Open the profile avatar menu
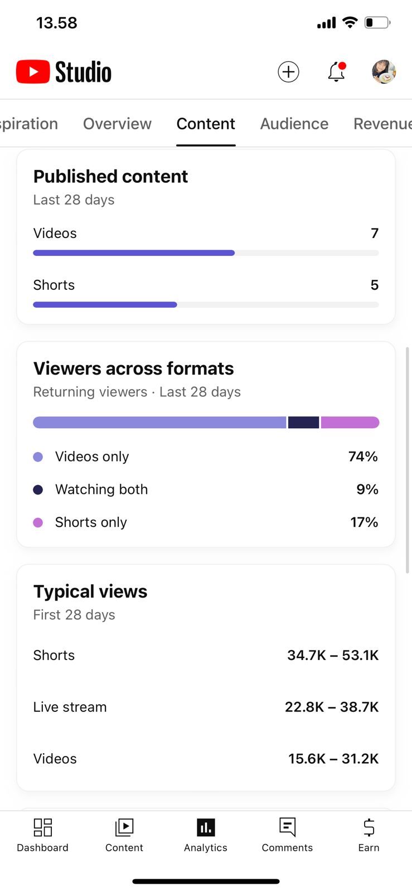Viewport: 412px width, 892px height. click(x=384, y=72)
